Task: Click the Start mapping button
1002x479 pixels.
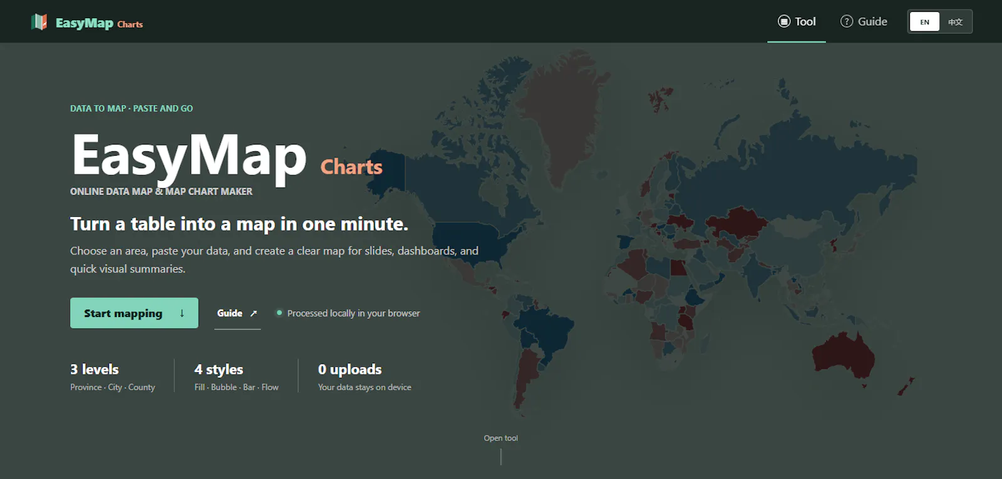Action: tap(134, 313)
